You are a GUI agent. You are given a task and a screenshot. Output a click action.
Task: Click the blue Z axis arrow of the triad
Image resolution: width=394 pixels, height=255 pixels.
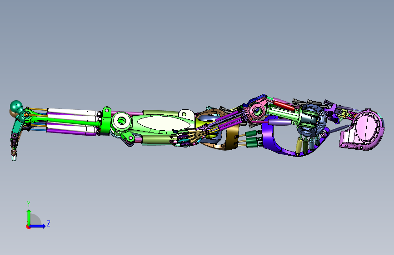[x=37, y=226]
